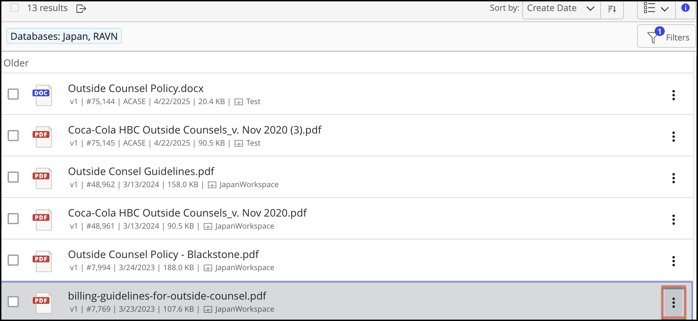The height and width of the screenshot is (321, 698).
Task: Open more options for Outside Counsel Policy - Blackstone.pdf
Action: (x=673, y=261)
